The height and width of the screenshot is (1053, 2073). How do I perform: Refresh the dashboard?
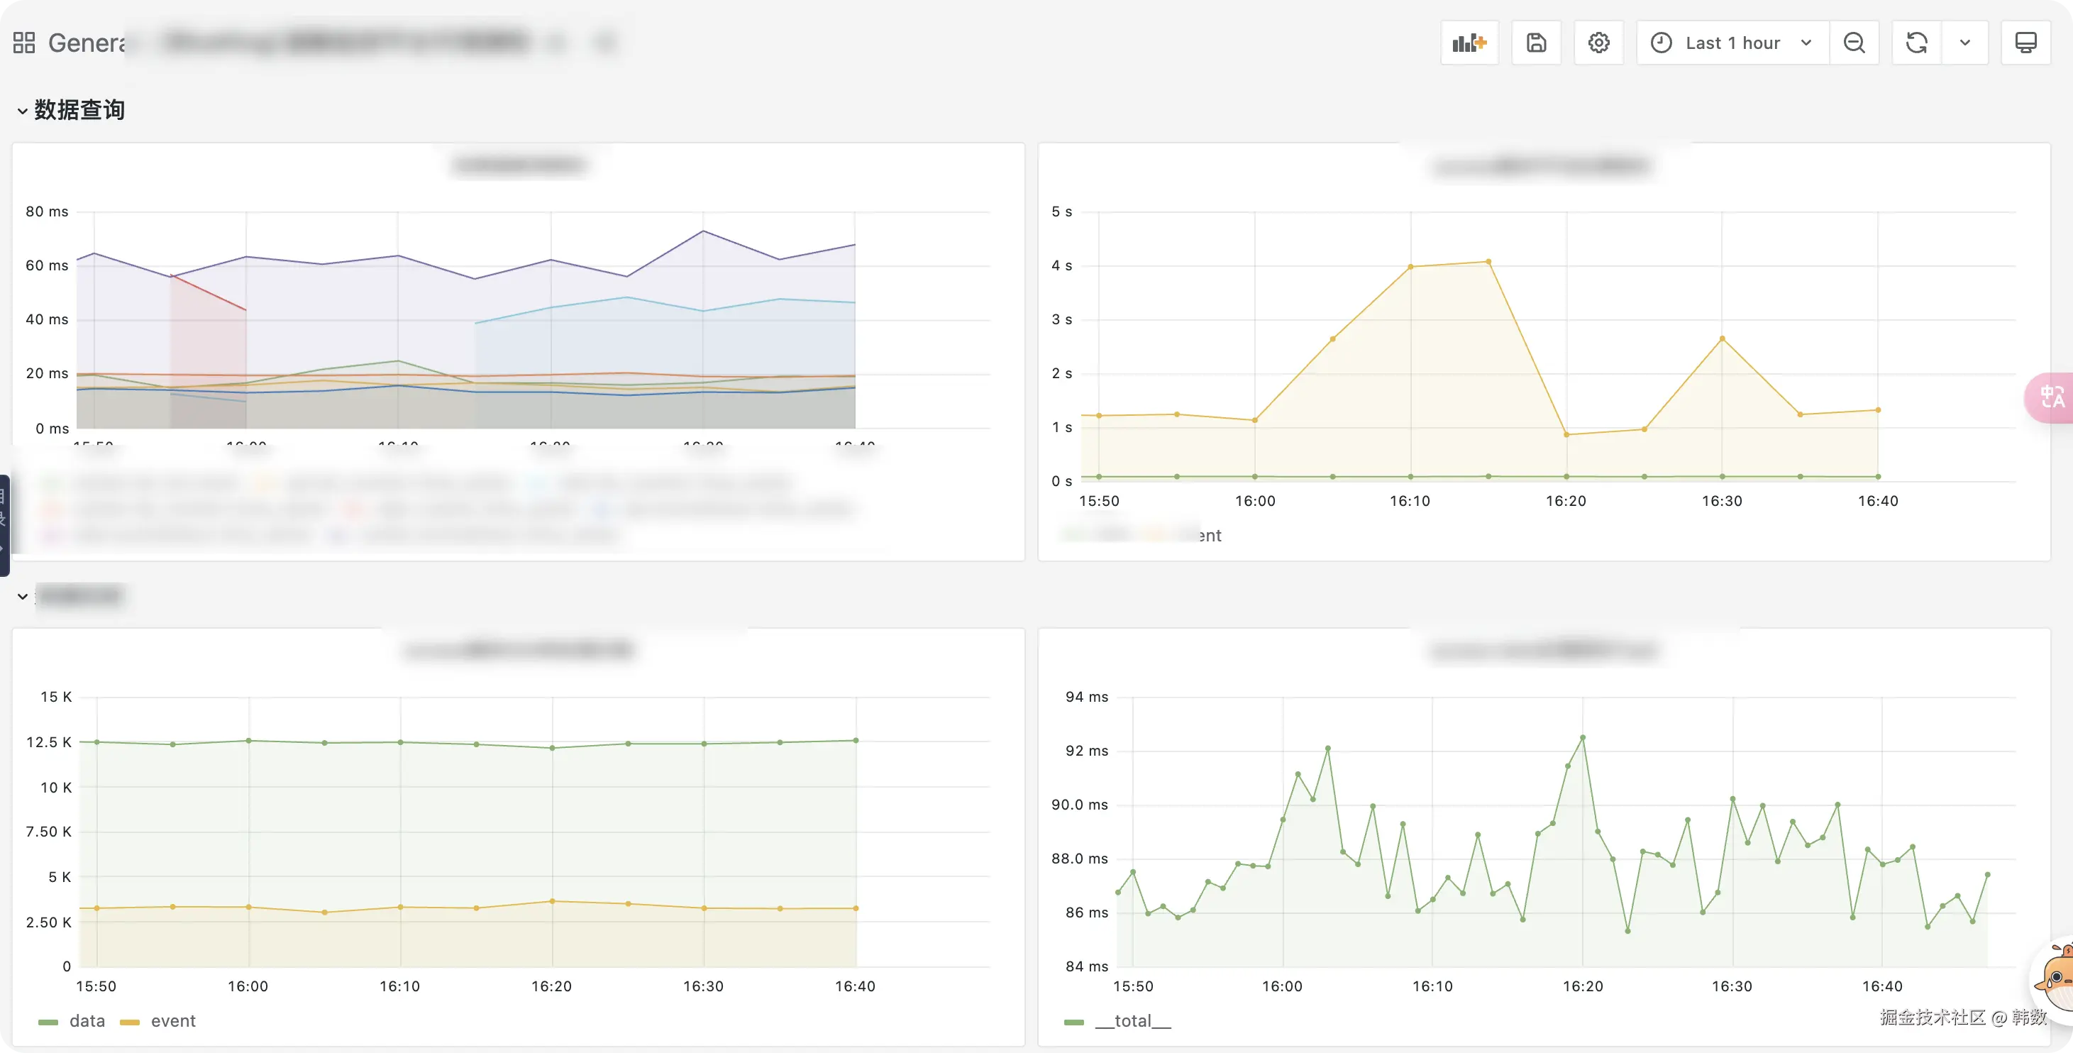(1917, 43)
